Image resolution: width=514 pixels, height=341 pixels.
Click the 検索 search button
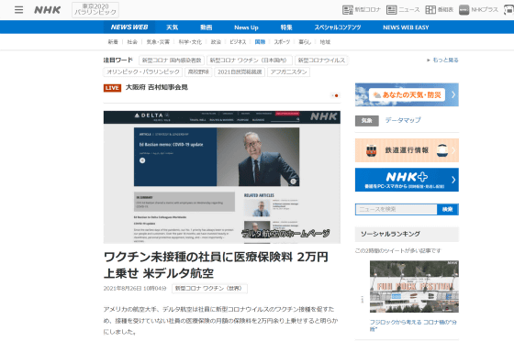448,209
